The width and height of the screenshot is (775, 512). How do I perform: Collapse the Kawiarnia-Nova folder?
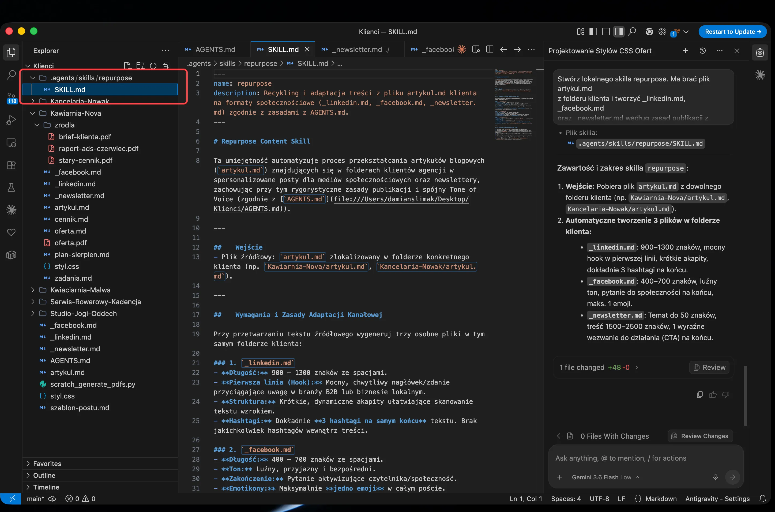coord(33,113)
